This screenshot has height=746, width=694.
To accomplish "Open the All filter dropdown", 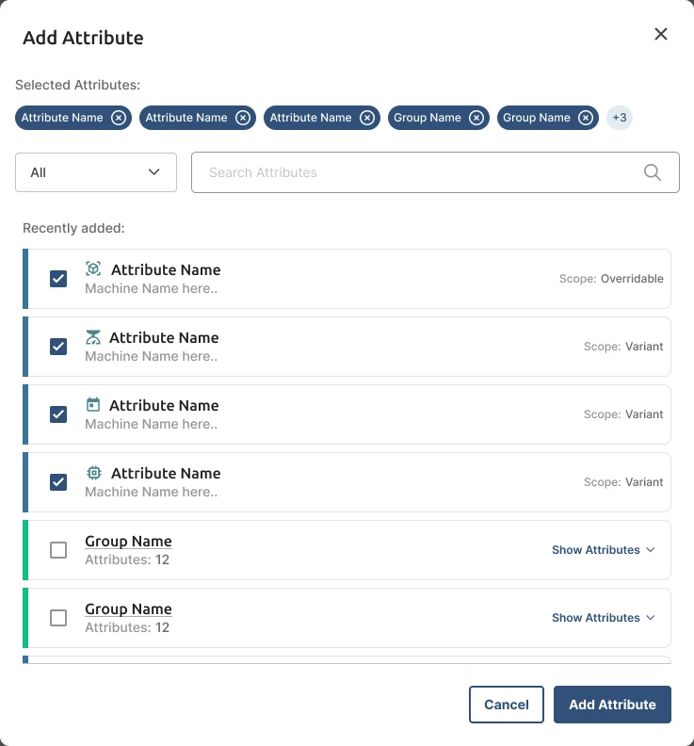I will pyautogui.click(x=96, y=172).
